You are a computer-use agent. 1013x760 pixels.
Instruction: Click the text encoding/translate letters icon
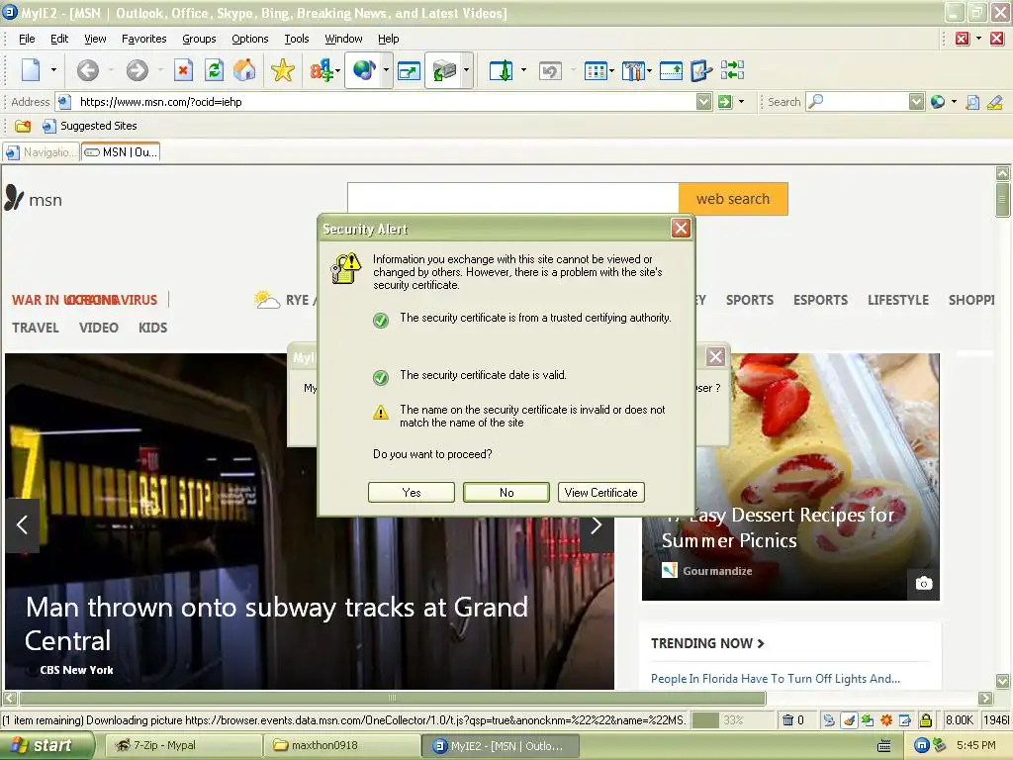pos(322,70)
